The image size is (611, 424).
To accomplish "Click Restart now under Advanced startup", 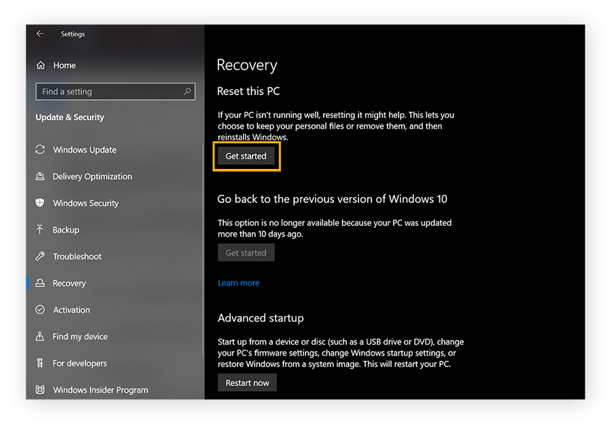I will click(247, 382).
